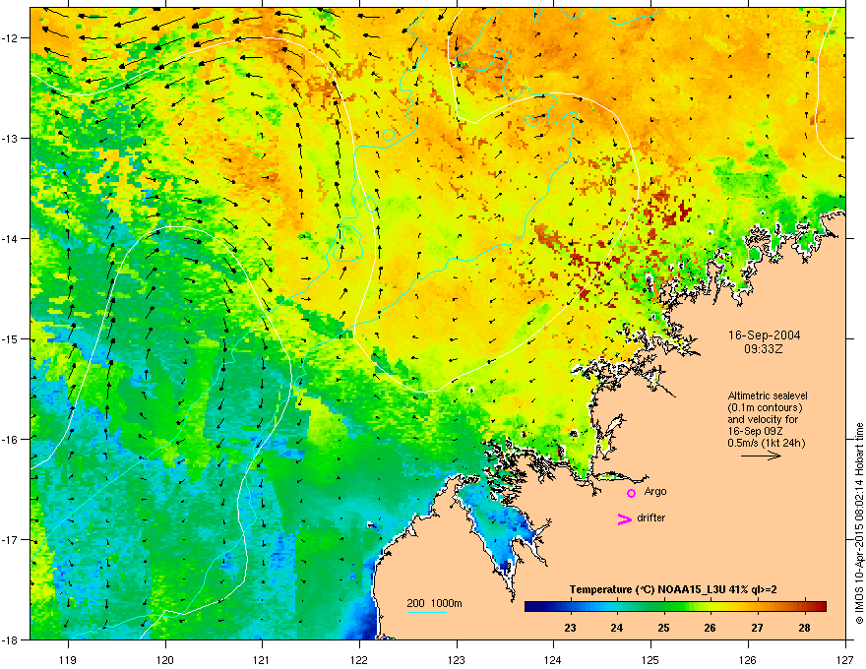Click the '-18' latitude axis label
This screenshot has height=669, width=866.
click(x=10, y=640)
